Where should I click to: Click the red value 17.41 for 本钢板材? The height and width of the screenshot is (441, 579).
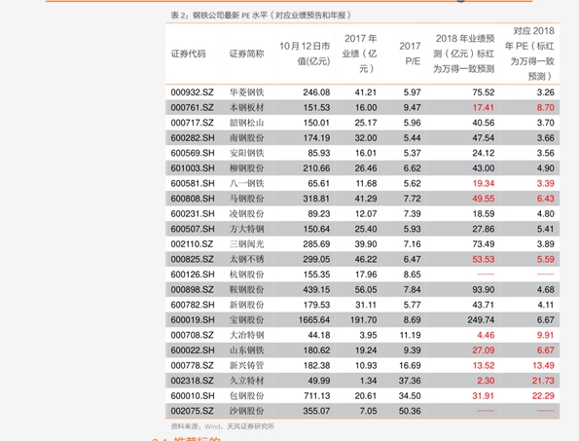click(x=484, y=107)
